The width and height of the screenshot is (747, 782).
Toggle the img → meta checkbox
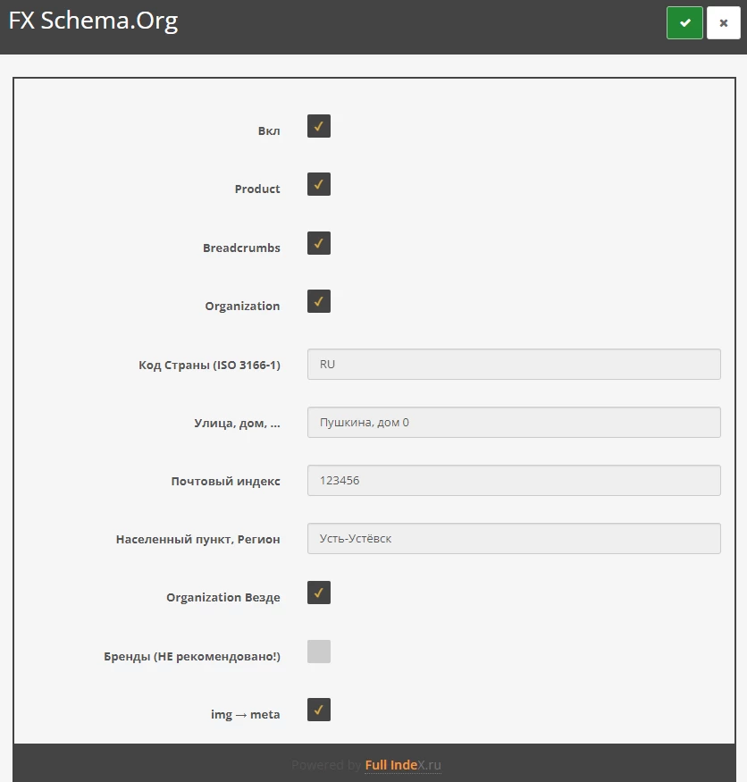tap(319, 710)
